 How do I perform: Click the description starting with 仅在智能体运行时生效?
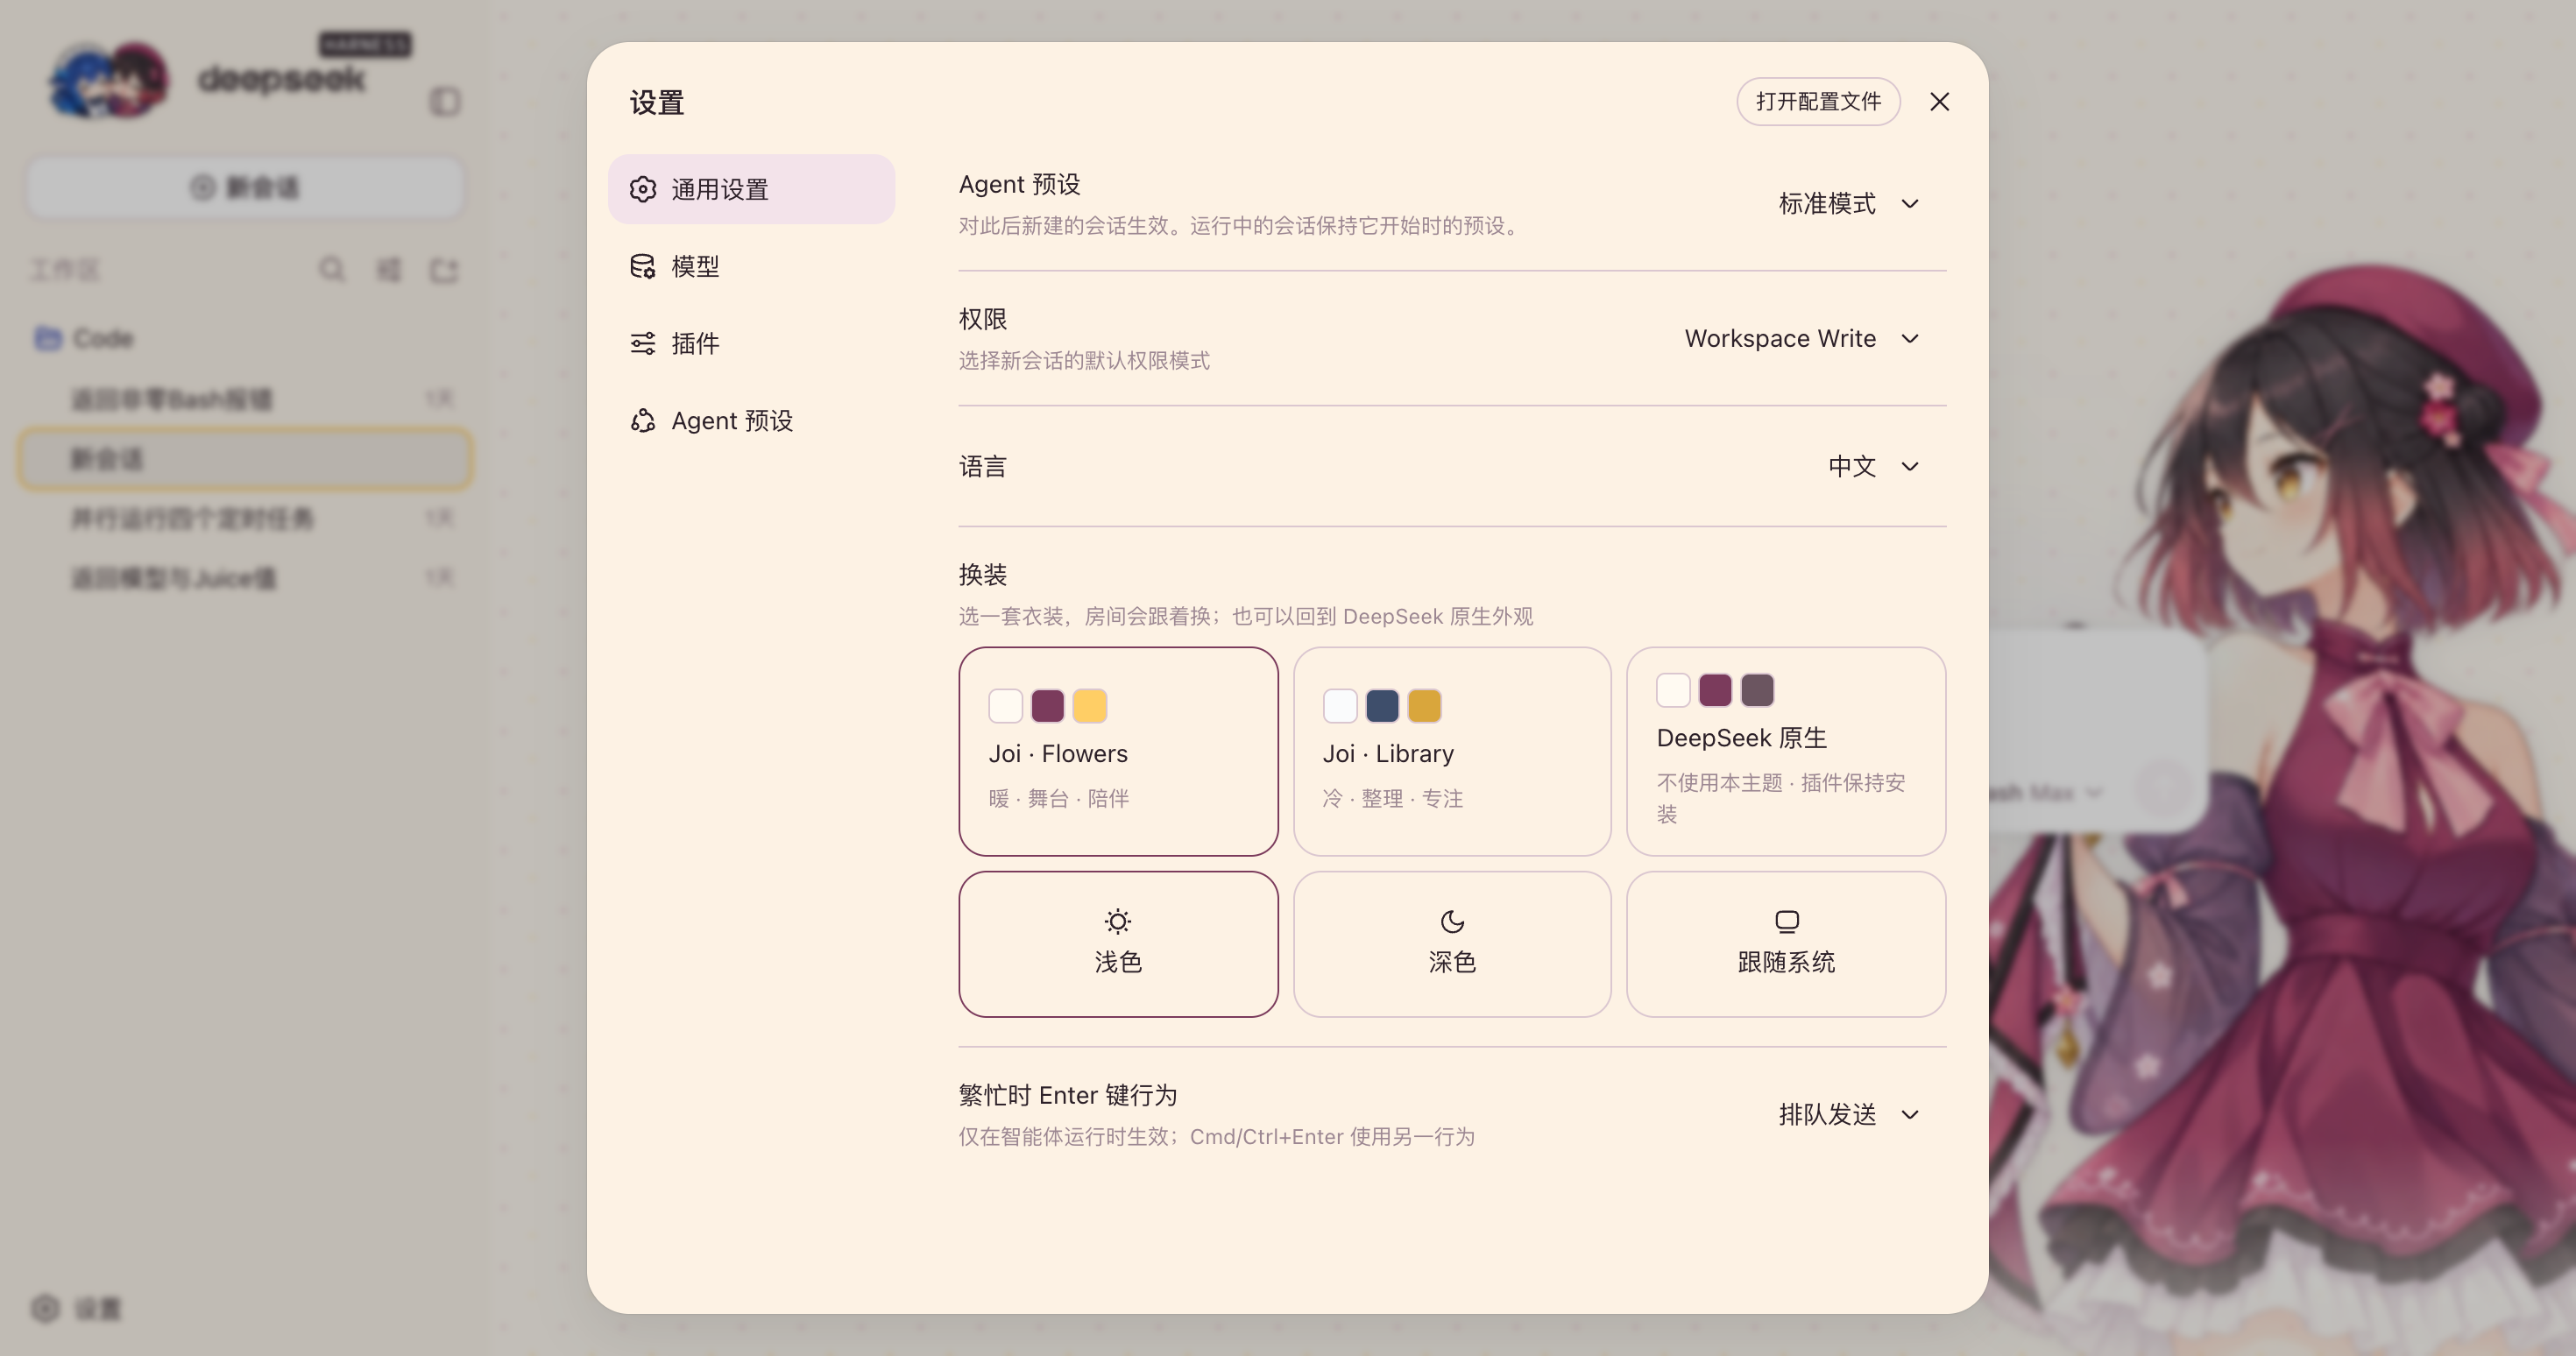pyautogui.click(x=1217, y=1137)
